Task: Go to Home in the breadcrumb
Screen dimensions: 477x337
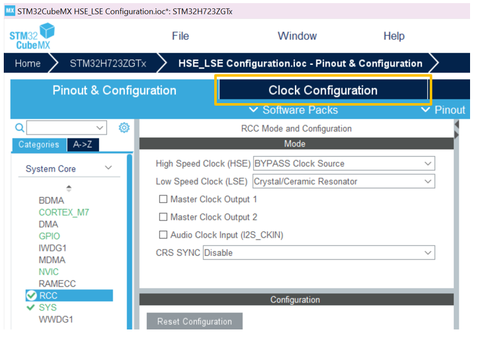Action: tap(28, 64)
